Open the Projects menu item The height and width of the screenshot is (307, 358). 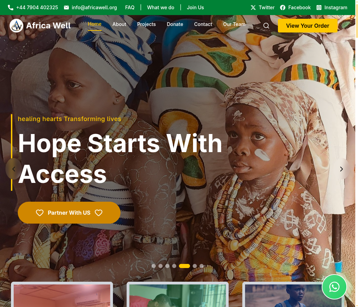click(146, 24)
